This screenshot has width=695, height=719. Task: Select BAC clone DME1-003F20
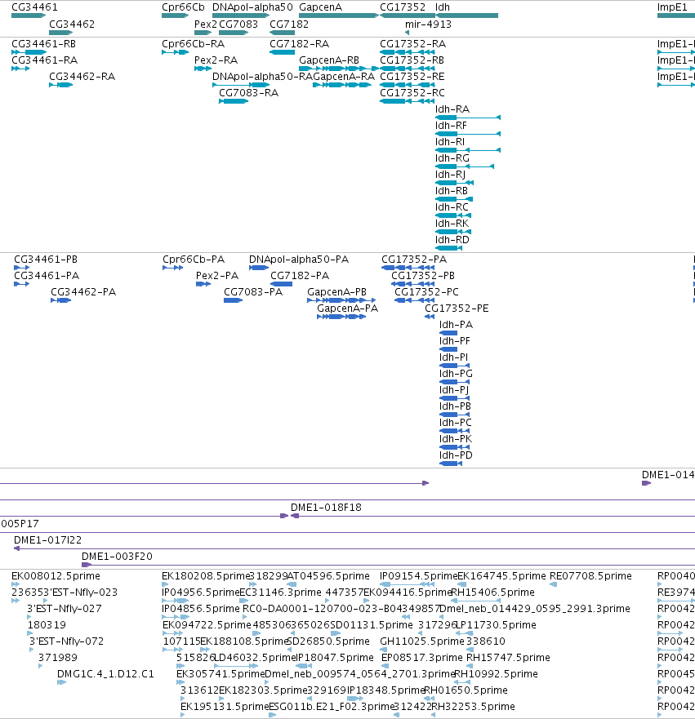coord(388,565)
